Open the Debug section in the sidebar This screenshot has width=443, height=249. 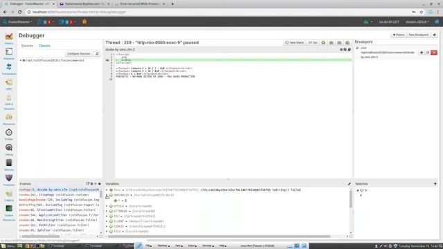9,149
